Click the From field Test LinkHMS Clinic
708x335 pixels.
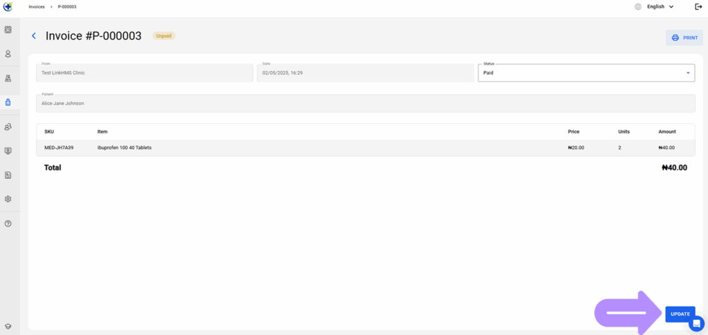click(x=145, y=73)
